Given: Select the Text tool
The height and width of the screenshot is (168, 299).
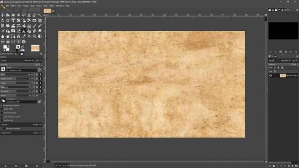Looking at the screenshot, I should (x=19, y=36).
